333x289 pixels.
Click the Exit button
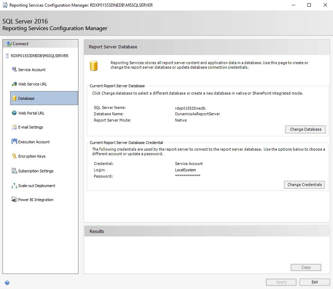point(314,282)
